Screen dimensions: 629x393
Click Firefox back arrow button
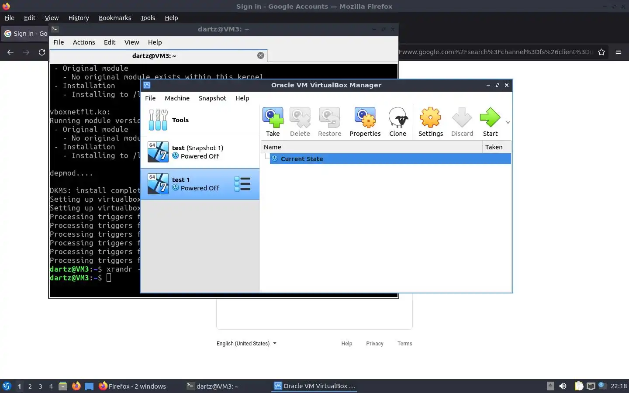pos(10,52)
